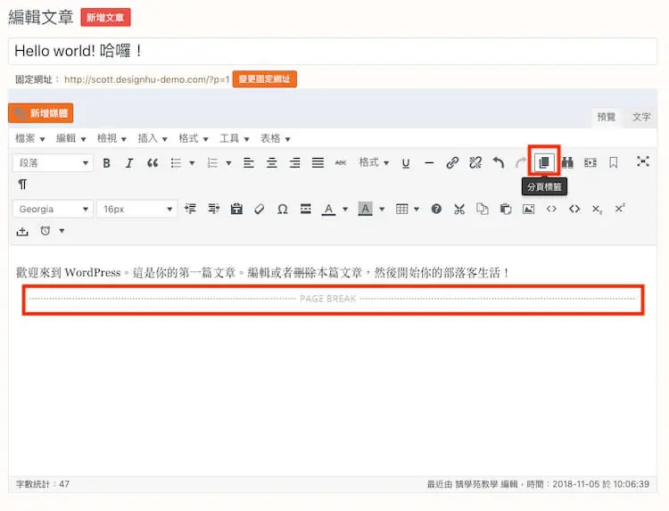Open the Georgia font family dropdown
Image resolution: width=669 pixels, height=511 pixels.
tap(53, 209)
